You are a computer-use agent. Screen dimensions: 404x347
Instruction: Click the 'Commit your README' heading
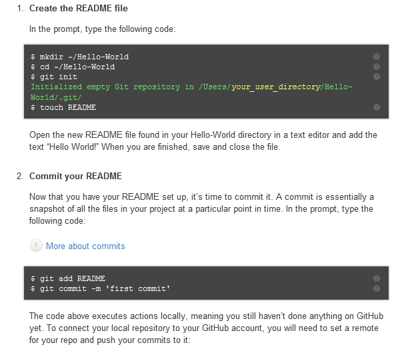(75, 176)
